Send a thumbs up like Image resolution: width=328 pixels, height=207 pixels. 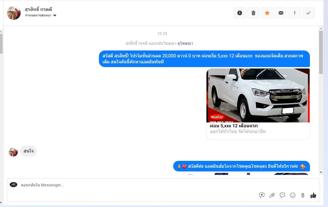[x=313, y=195]
